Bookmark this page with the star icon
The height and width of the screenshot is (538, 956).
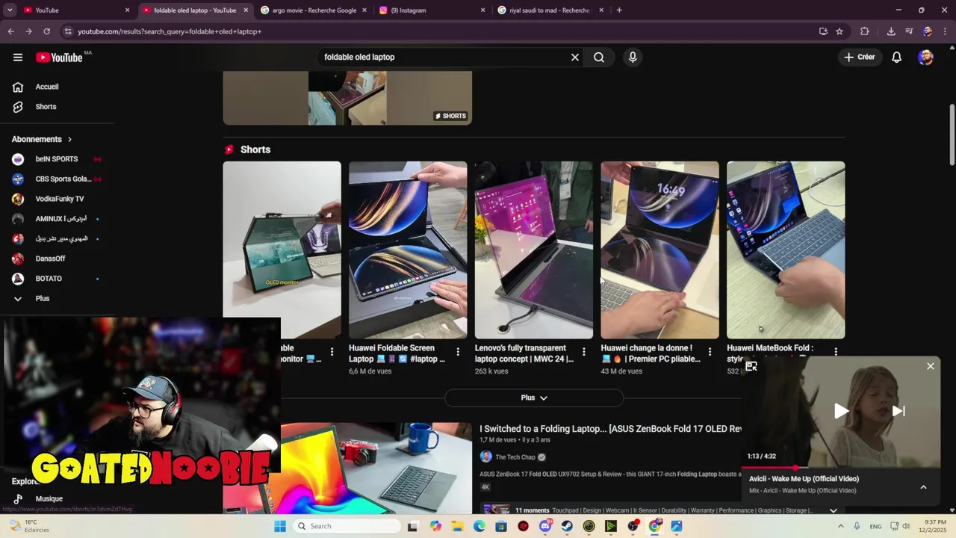[x=839, y=31]
